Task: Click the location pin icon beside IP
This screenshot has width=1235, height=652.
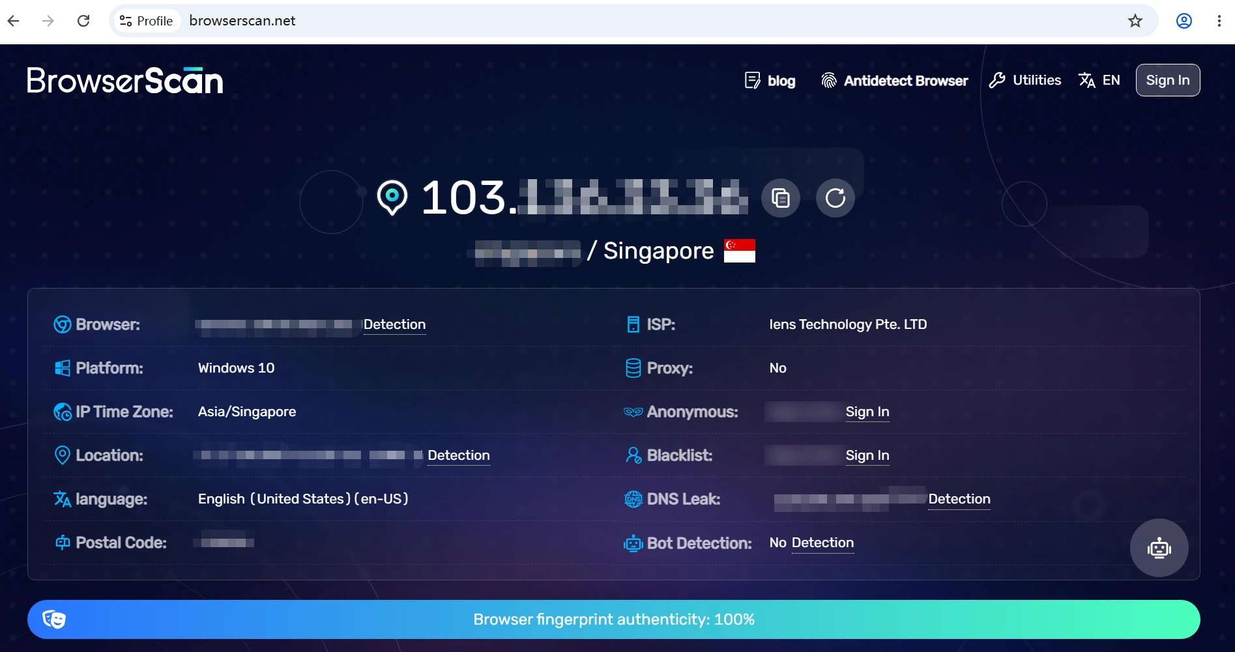Action: click(392, 197)
